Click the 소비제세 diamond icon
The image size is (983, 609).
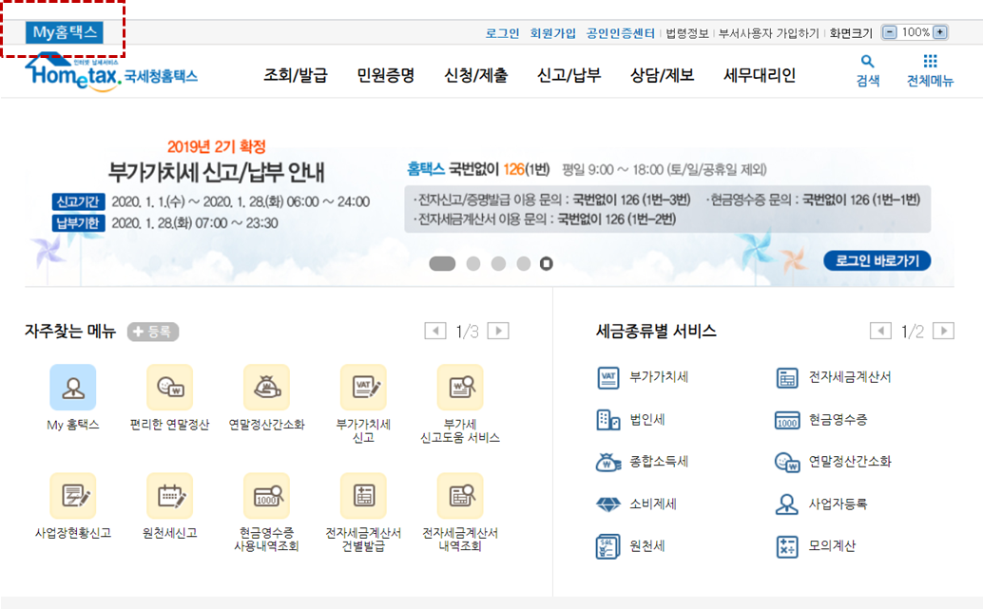(608, 504)
